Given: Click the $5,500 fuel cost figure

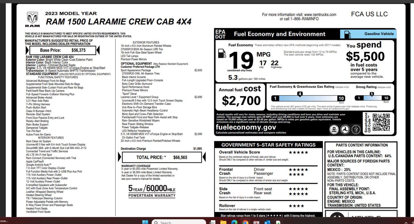Looking at the screenshot, I should (365, 56).
